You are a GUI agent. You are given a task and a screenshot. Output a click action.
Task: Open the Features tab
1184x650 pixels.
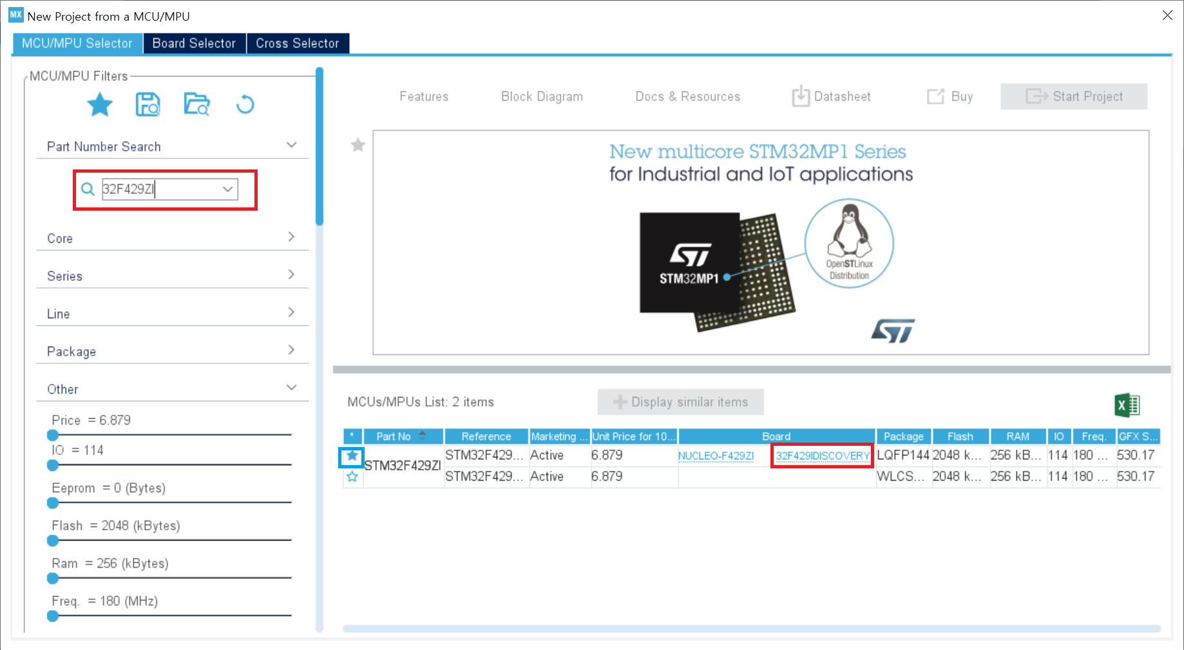[424, 97]
